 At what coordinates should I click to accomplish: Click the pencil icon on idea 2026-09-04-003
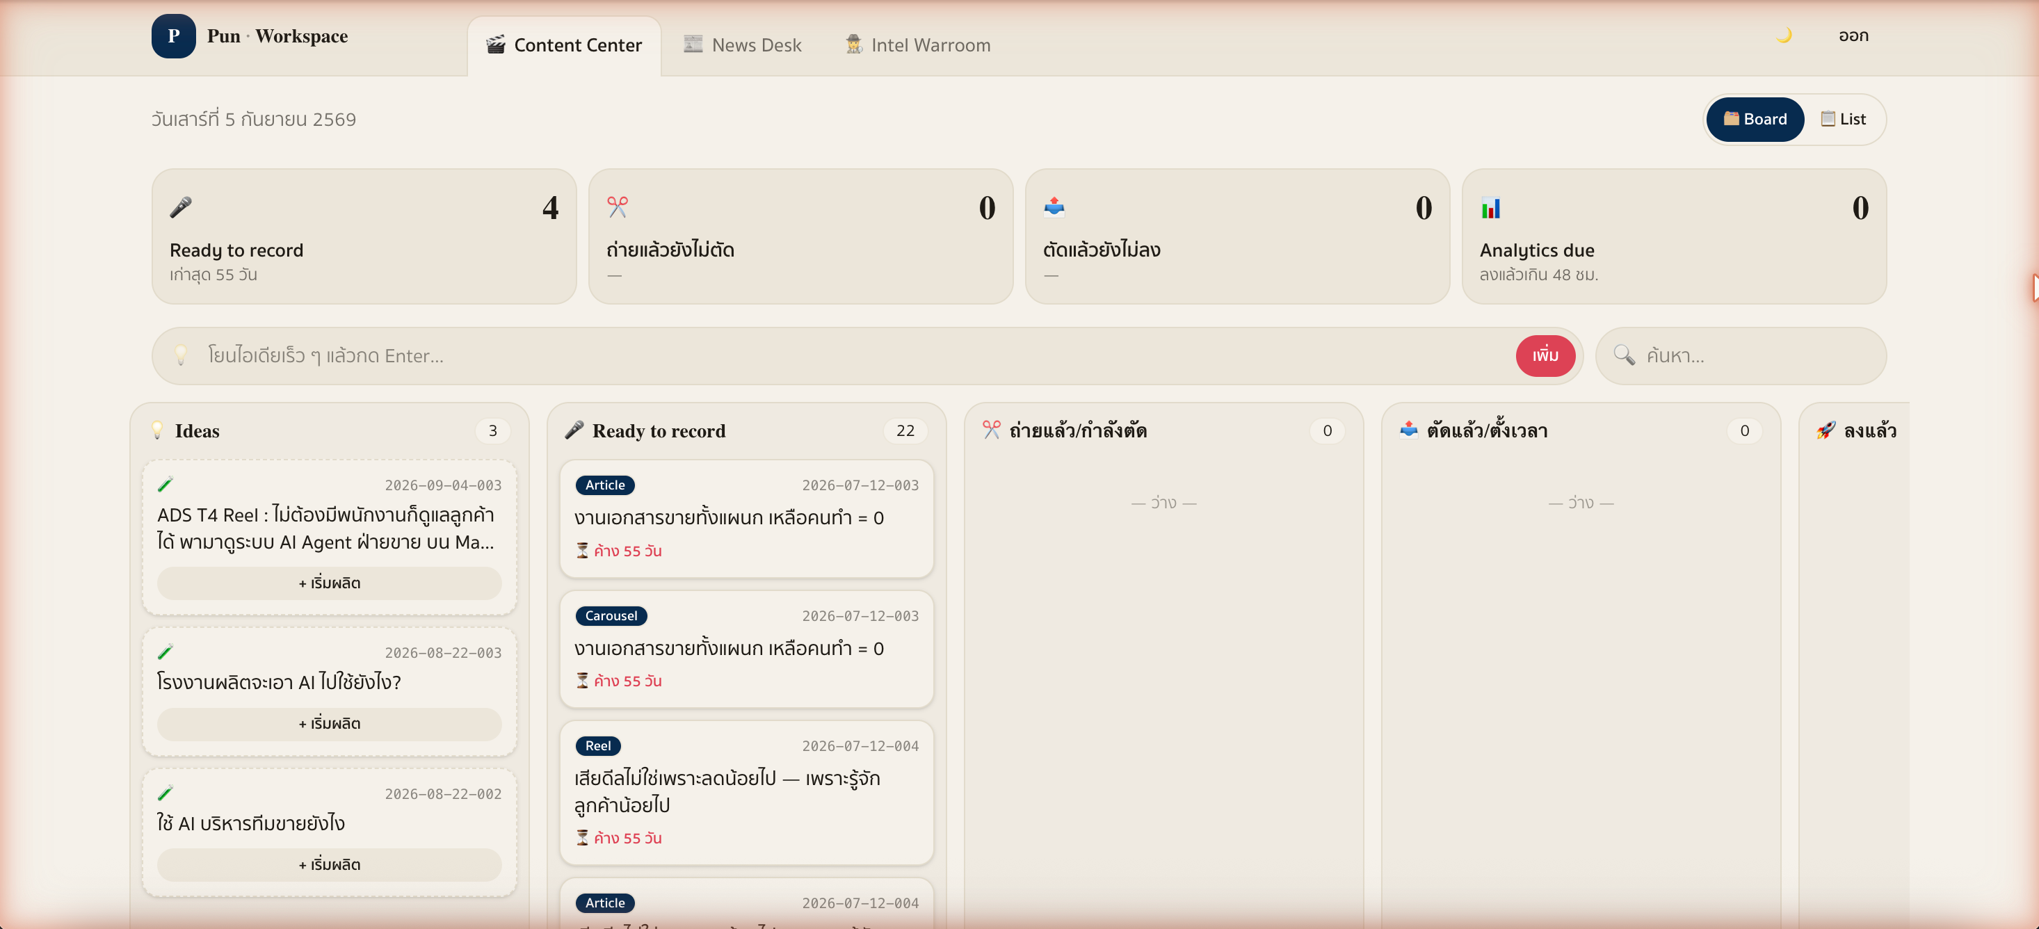point(166,484)
